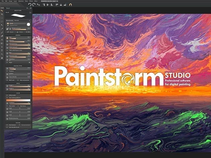This screenshot has width=211, height=158.
Task: Click the magnet snapping icon
Action: [71, 4]
